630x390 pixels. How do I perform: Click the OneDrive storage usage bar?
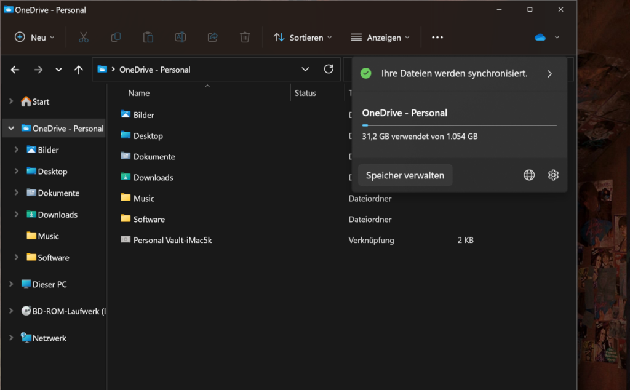459,125
